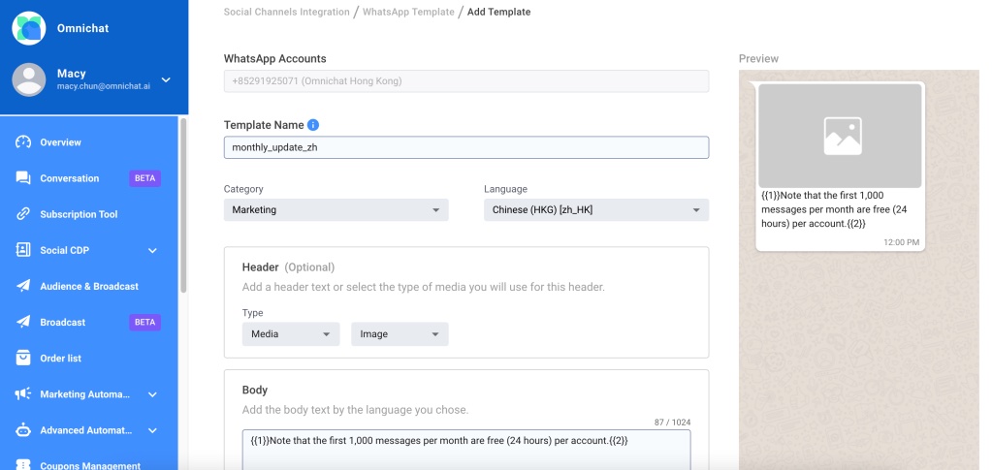
Task: Click the Overview gauge icon
Action: click(x=23, y=142)
